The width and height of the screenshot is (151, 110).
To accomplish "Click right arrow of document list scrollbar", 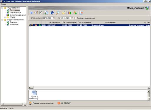I will [x=149, y=88].
